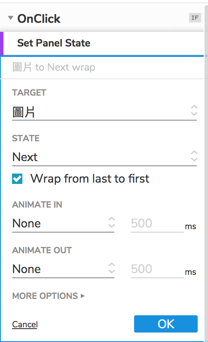Uncheck the Wrap from last to first checkbox
208x342 pixels.
(x=17, y=179)
